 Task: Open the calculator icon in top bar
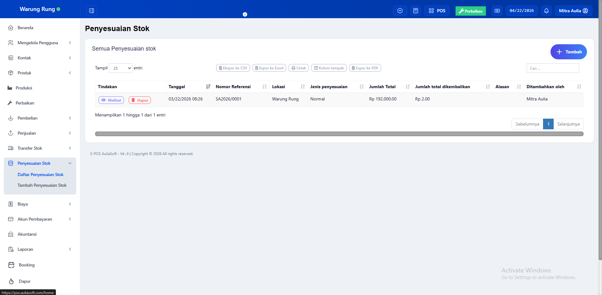(x=415, y=11)
